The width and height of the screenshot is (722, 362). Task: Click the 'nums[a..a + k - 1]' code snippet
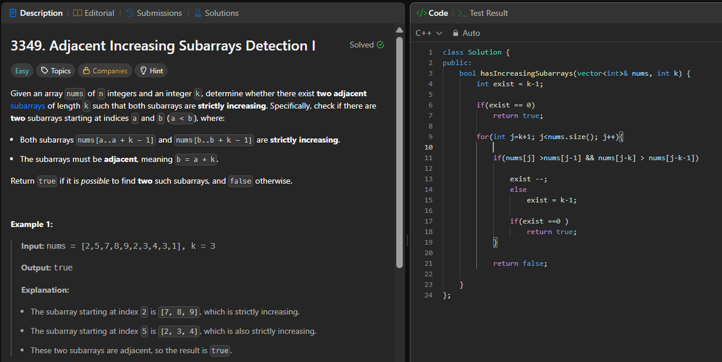[x=116, y=140]
